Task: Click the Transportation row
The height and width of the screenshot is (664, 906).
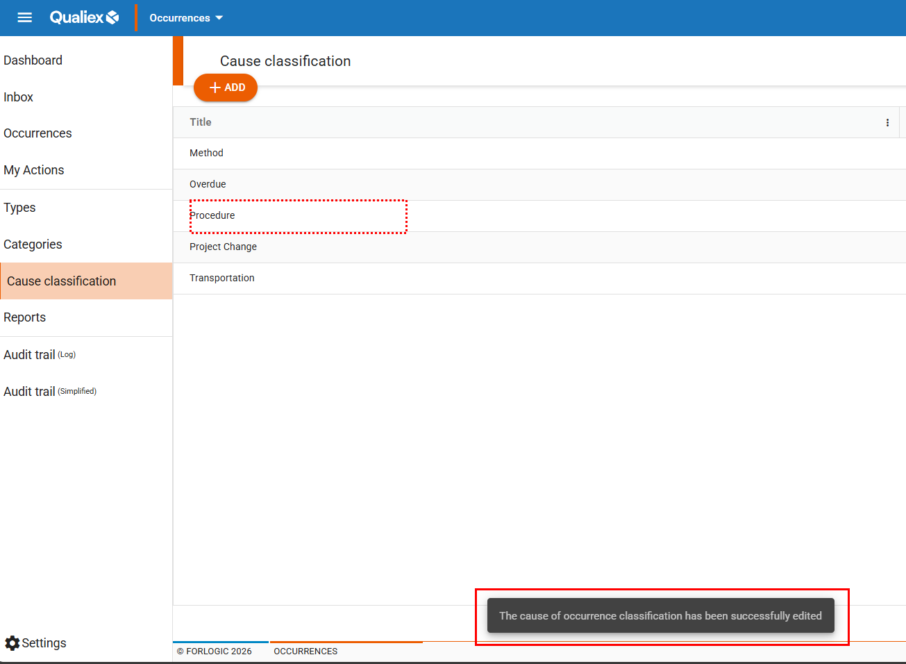Action: click(222, 279)
